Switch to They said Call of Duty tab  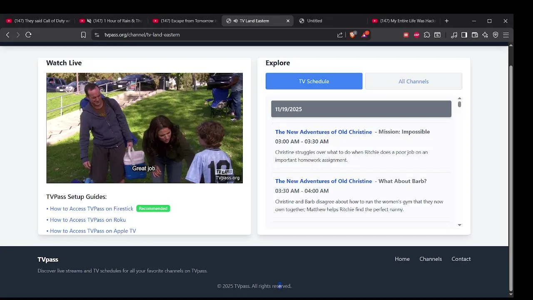click(38, 21)
